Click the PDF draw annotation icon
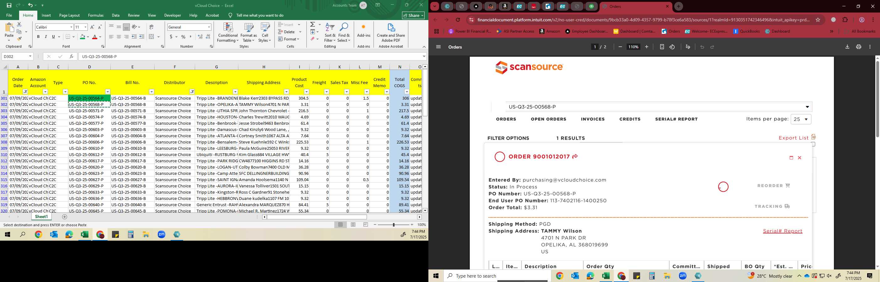Viewport: 880px width, 282px height. (688, 47)
